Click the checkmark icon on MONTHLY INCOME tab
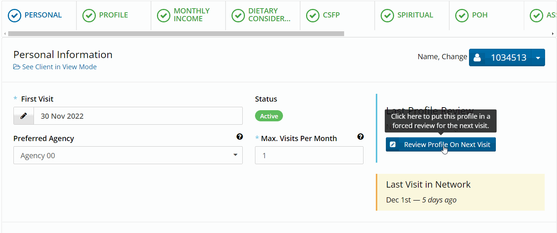 coord(163,15)
